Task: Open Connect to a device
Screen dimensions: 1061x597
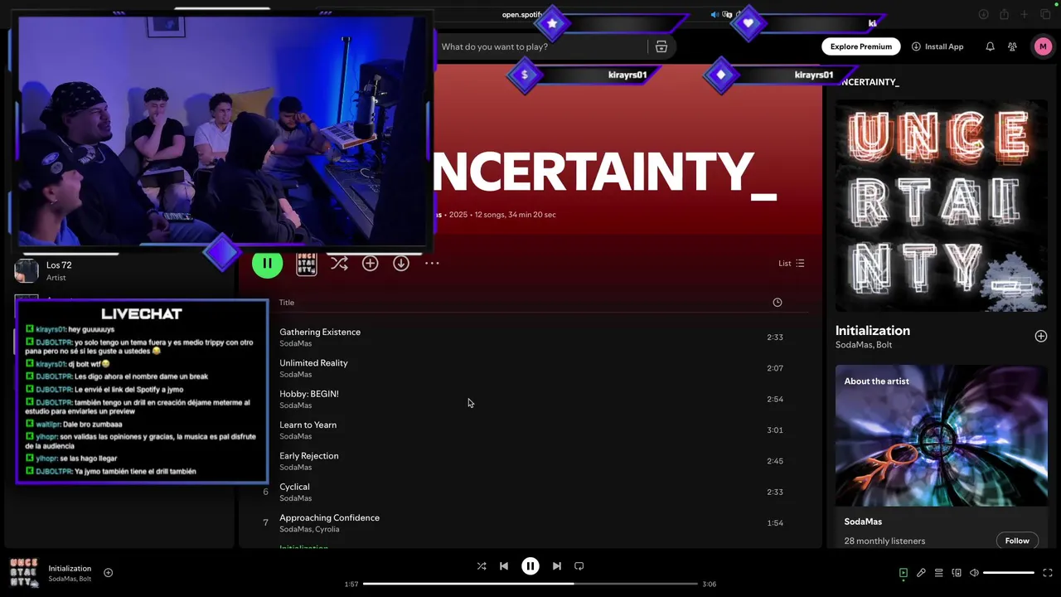Action: [957, 573]
